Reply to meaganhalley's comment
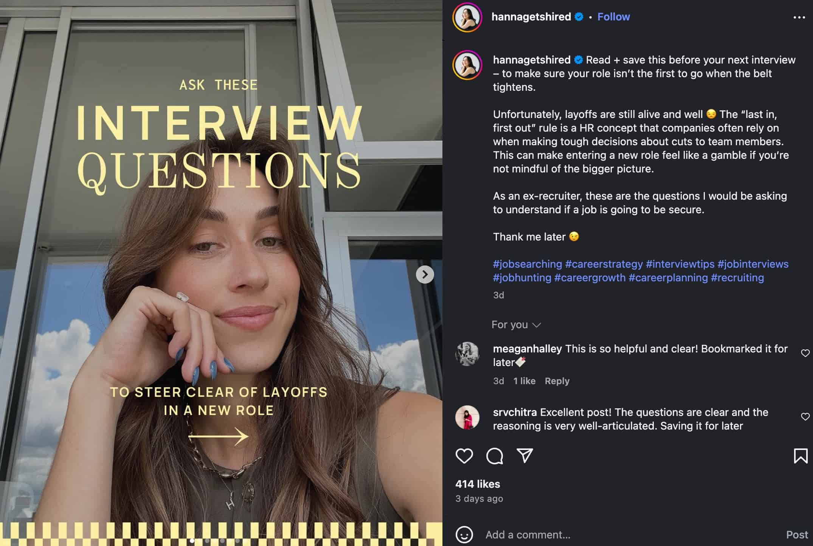The image size is (813, 546). tap(557, 381)
